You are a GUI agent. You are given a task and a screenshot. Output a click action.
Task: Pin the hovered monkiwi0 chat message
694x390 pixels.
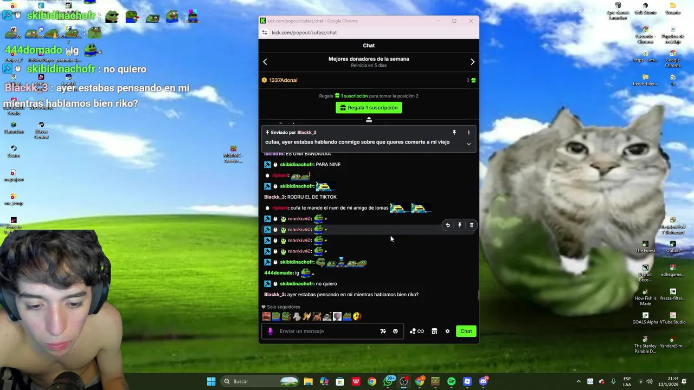460,225
